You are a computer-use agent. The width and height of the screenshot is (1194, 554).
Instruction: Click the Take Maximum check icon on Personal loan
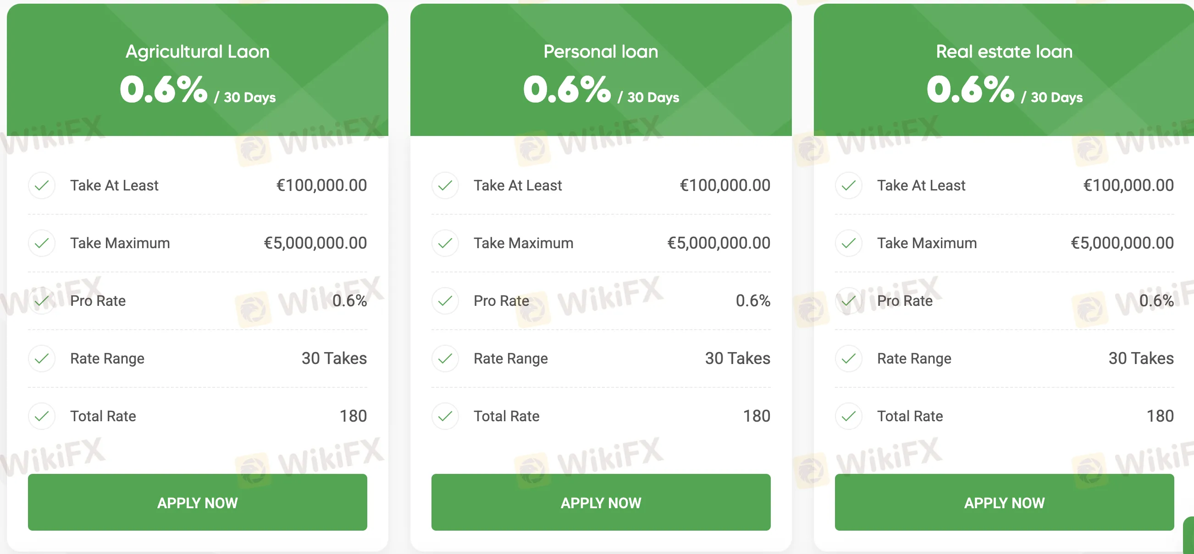[x=445, y=243]
